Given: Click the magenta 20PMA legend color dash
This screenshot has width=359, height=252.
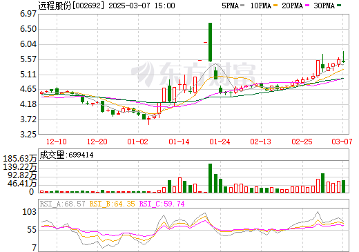Looking at the screenshot, I should tap(307, 6).
